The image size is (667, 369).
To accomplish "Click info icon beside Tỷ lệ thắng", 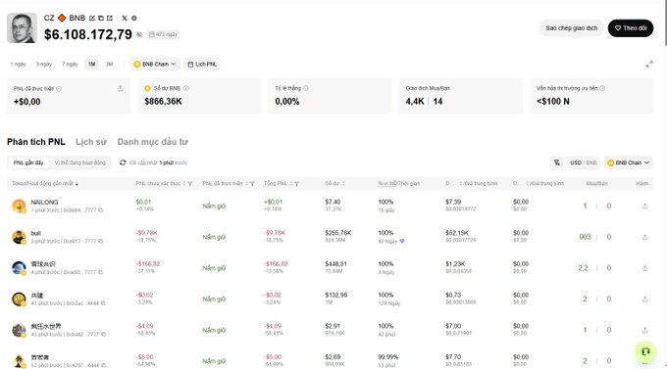I will (x=305, y=88).
